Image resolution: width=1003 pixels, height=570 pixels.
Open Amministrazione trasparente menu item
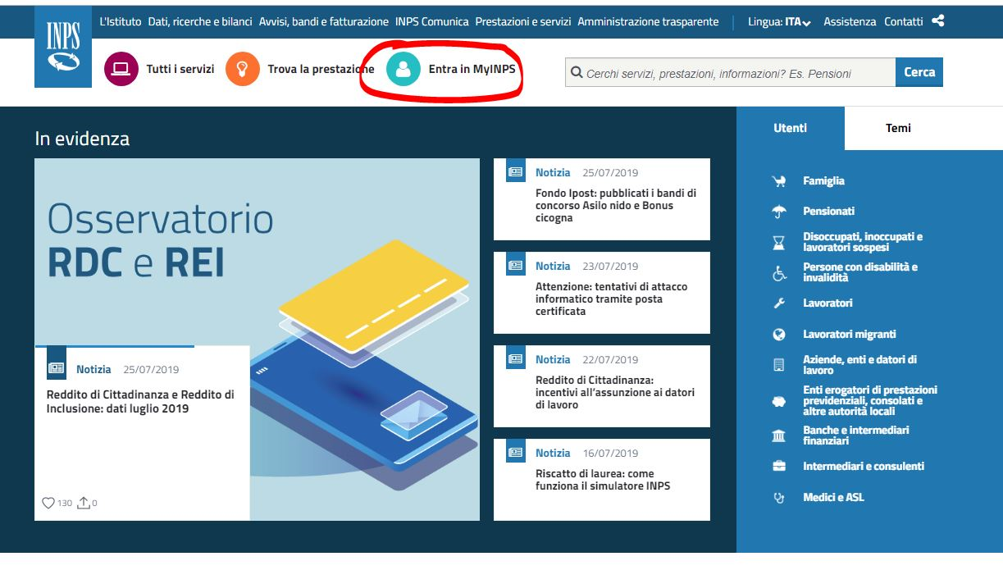coord(648,22)
